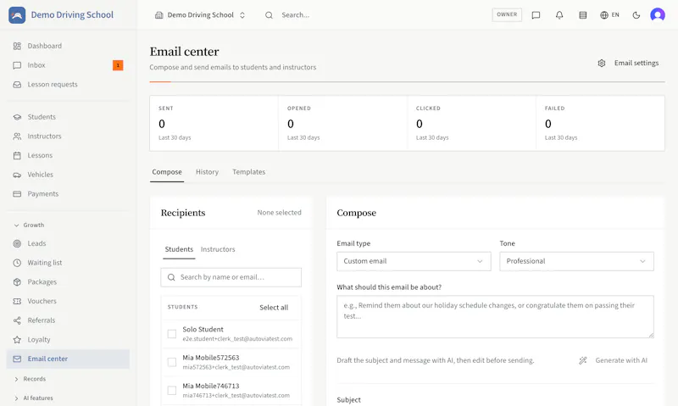Open Email settings
The height and width of the screenshot is (406, 678).
coord(629,63)
